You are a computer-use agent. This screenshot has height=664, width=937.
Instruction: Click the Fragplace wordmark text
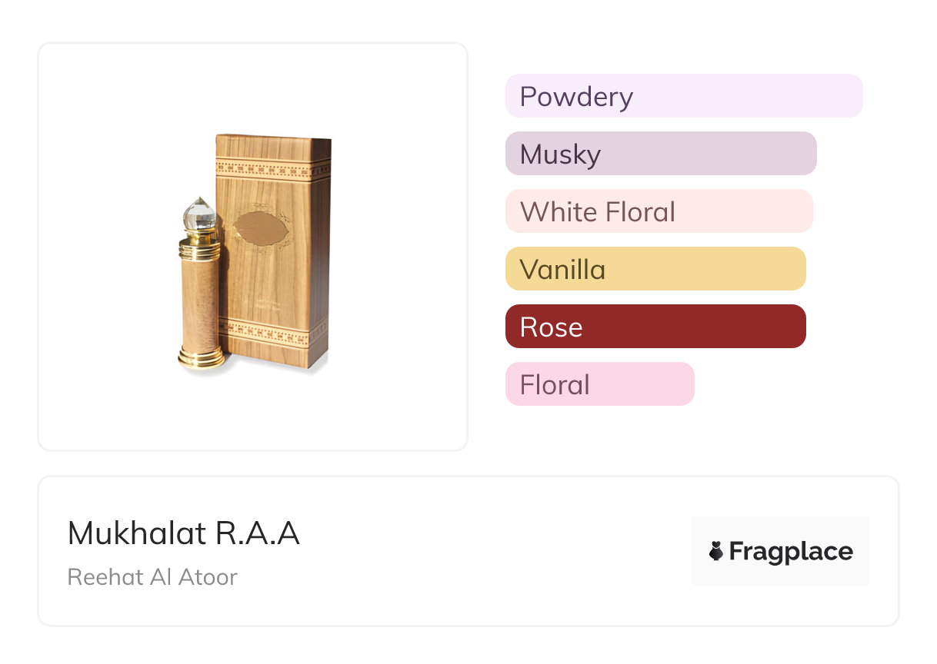(791, 551)
